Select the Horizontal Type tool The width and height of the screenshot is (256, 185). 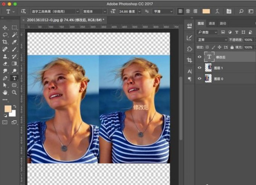14,78
